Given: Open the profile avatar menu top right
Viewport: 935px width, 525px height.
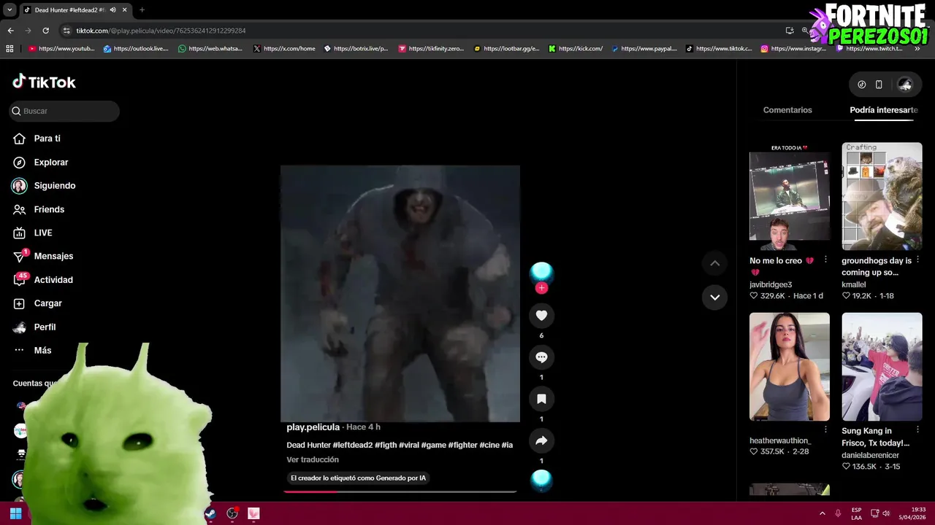Looking at the screenshot, I should click(904, 85).
